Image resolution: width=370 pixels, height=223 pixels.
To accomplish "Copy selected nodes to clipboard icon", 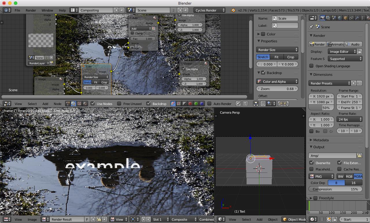I will 280,104.
